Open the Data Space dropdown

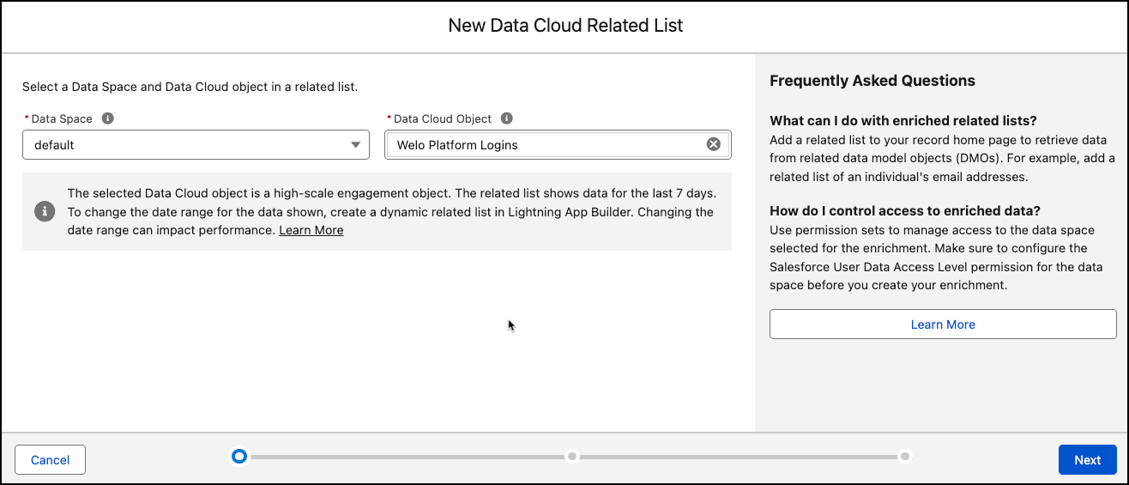click(196, 145)
